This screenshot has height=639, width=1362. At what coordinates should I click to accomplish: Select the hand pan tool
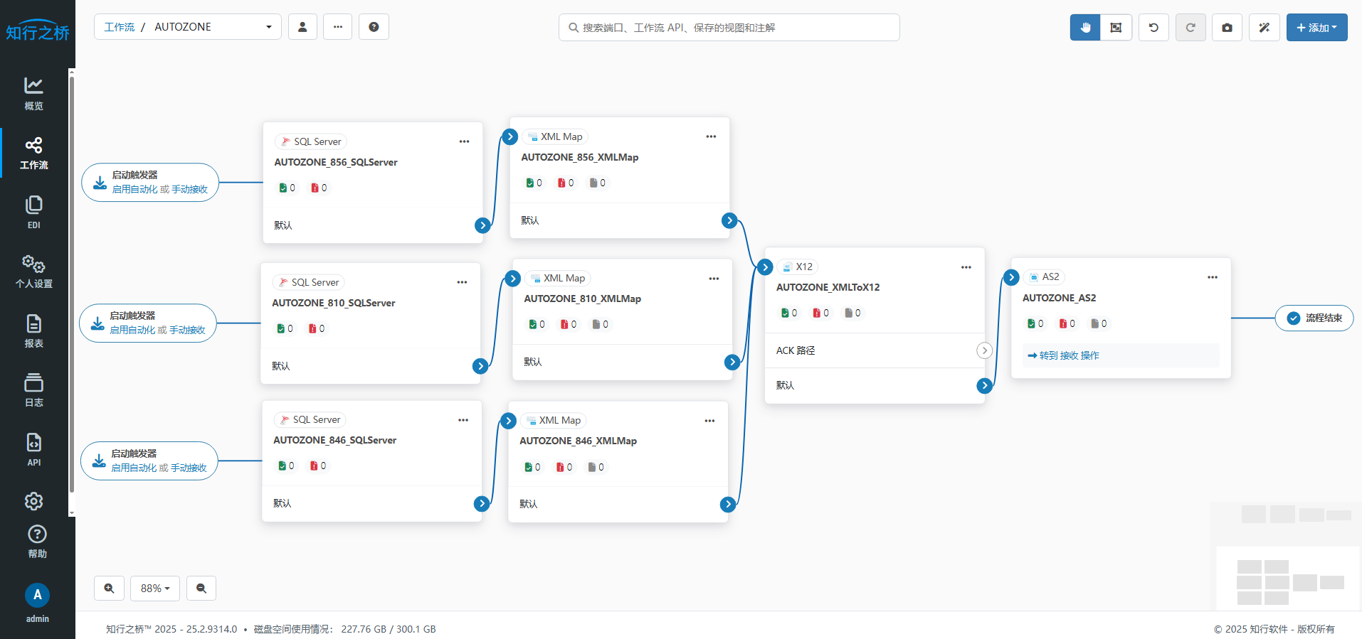coord(1085,28)
